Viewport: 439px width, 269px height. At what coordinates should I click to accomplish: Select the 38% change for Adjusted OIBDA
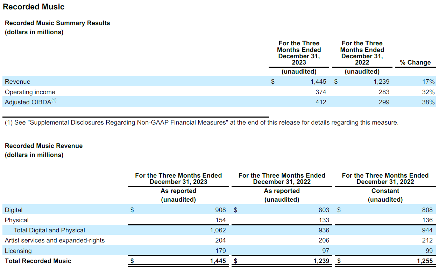coord(429,102)
